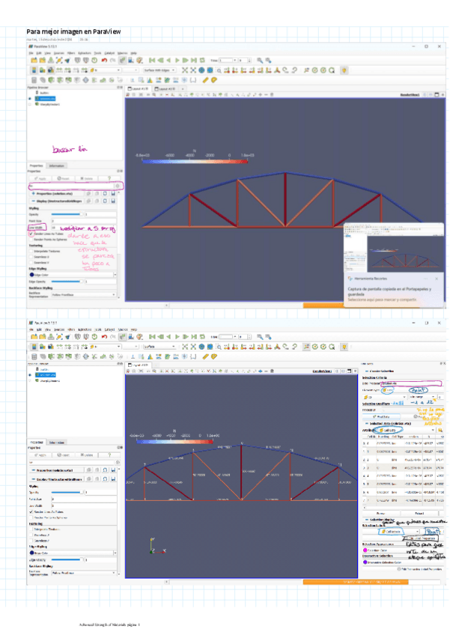Click Reset Camera icon beside Surface With Edges dropdown
The height and width of the screenshot is (635, 450).
pos(183,70)
